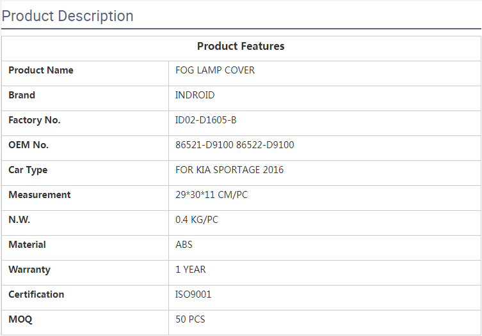Click the Measurement label cell
482x336 pixels.
(x=40, y=195)
